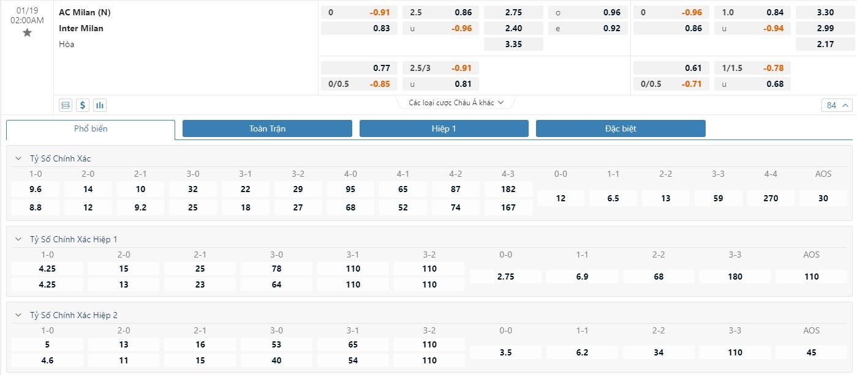Collapse the 84 markets counter button

[836, 105]
